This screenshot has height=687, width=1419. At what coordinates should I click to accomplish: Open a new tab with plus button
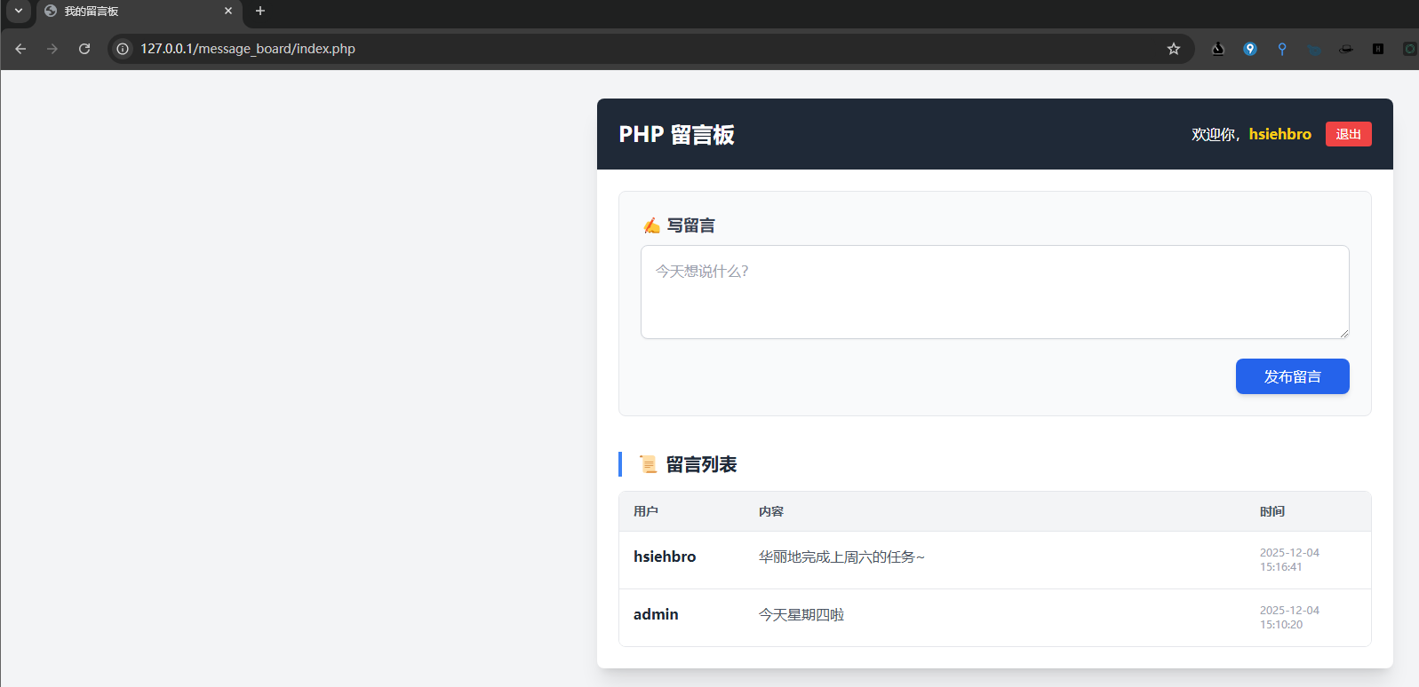tap(260, 12)
